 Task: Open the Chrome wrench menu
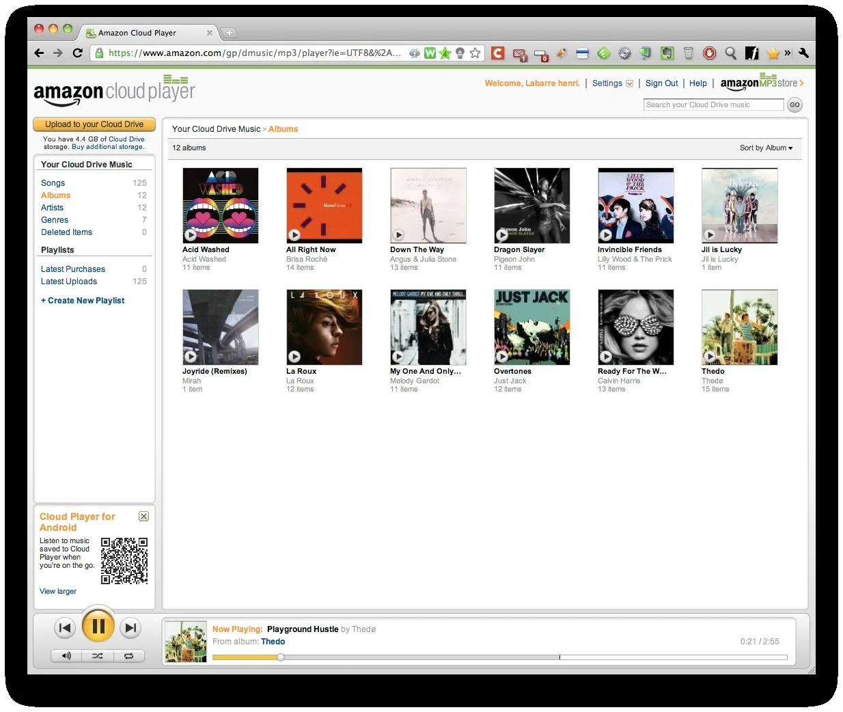pos(803,53)
